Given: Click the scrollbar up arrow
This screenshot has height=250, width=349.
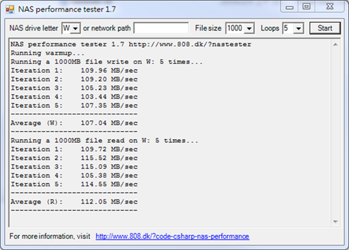Looking at the screenshot, I should click(x=335, y=45).
